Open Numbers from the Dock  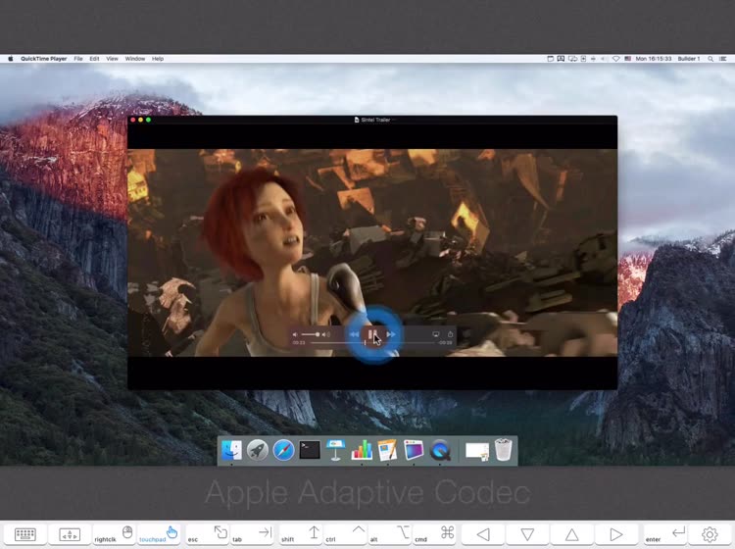click(362, 450)
